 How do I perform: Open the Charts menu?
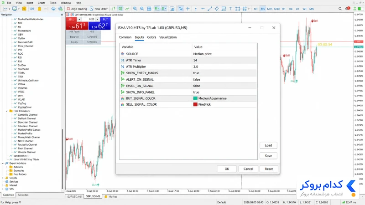[42, 3]
